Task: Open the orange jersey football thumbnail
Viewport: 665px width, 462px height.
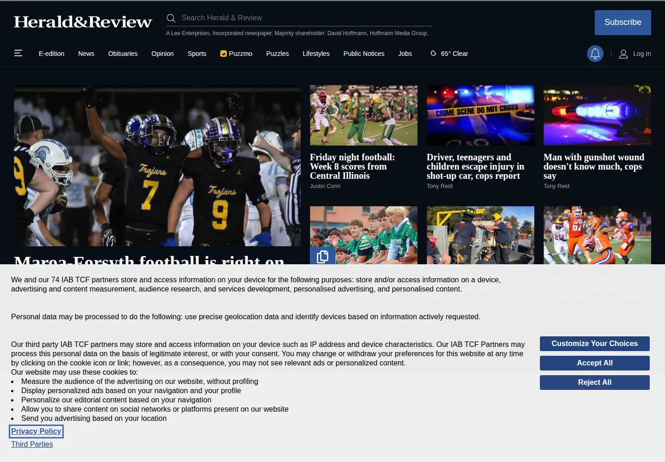Action: click(597, 235)
